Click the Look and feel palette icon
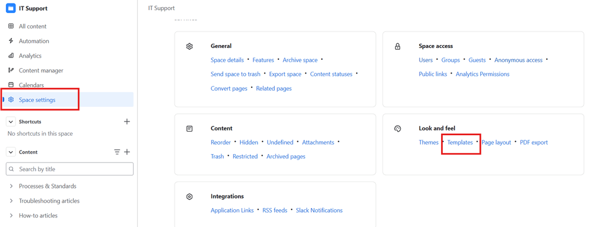Image resolution: width=593 pixels, height=227 pixels. [398, 129]
